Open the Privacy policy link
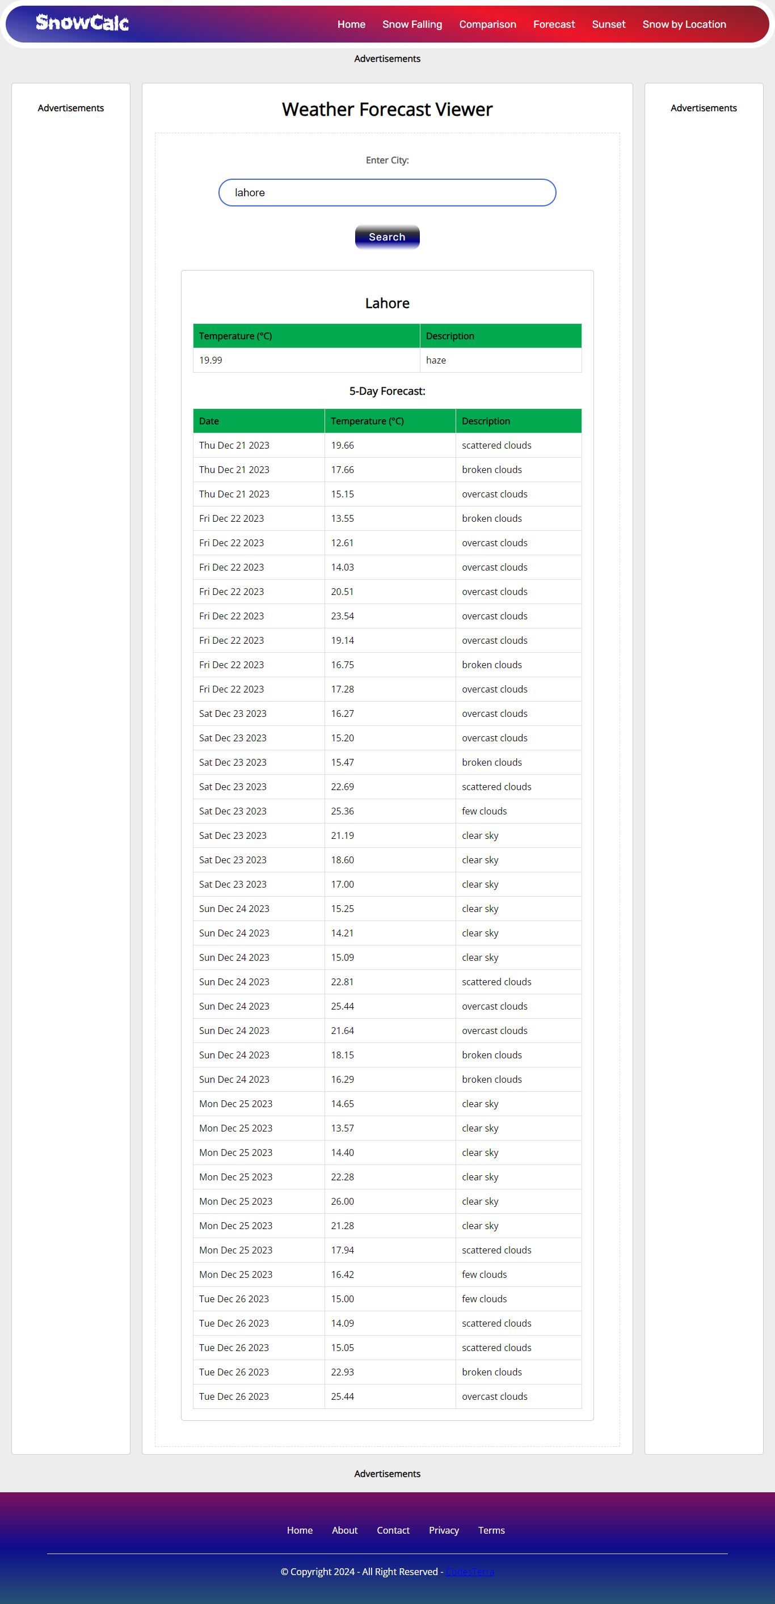The width and height of the screenshot is (775, 1604). (444, 1530)
